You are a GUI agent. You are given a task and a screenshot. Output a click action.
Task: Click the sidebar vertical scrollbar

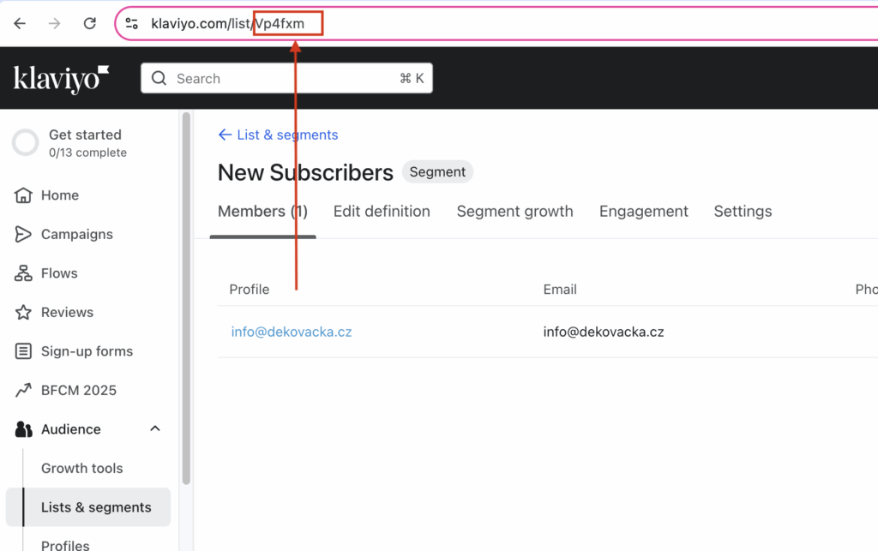pos(186,298)
